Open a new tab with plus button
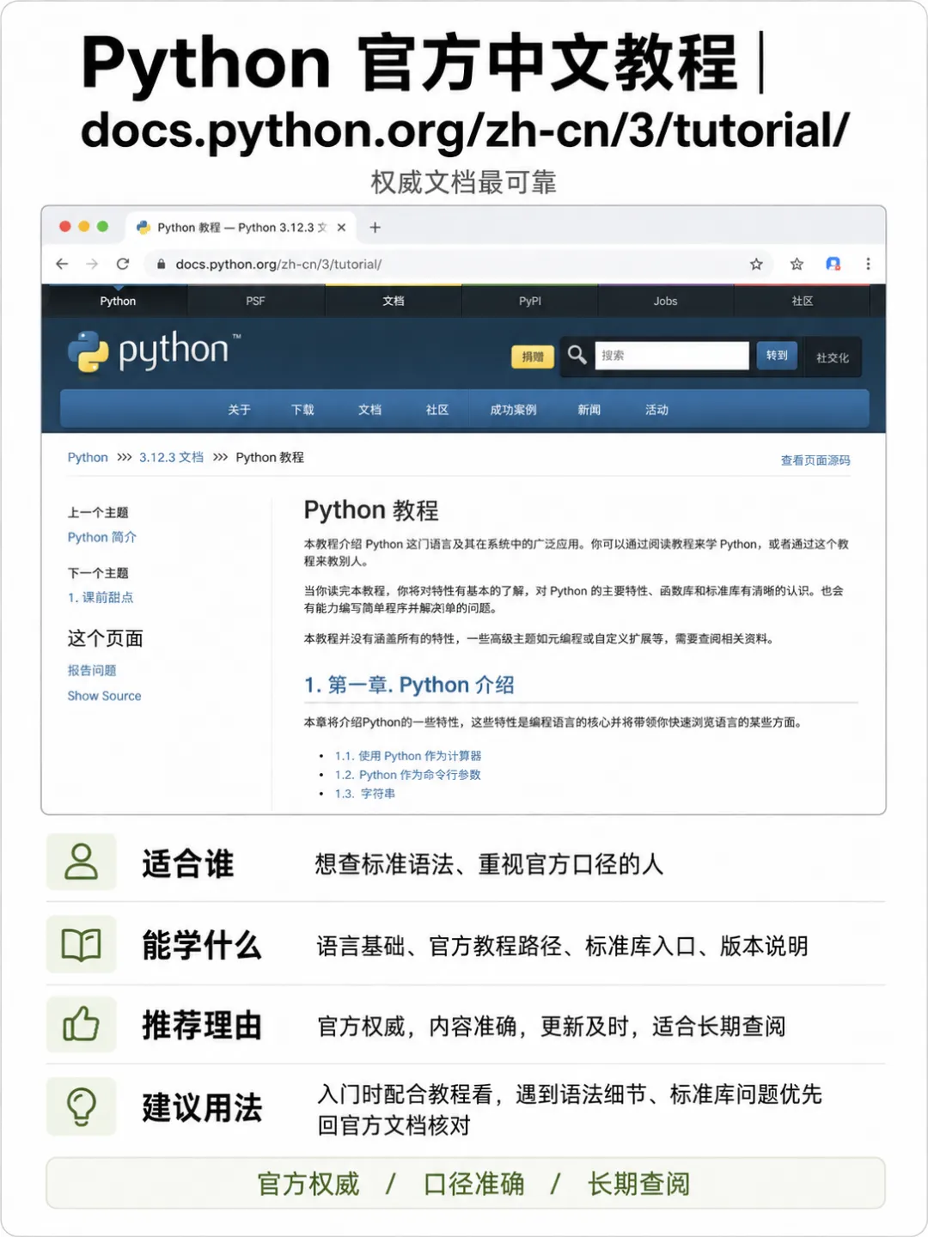This screenshot has height=1237, width=928. pos(375,228)
